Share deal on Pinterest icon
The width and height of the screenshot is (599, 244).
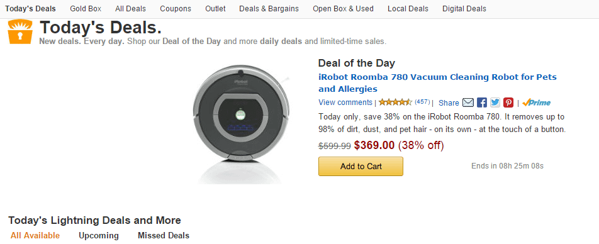point(508,103)
